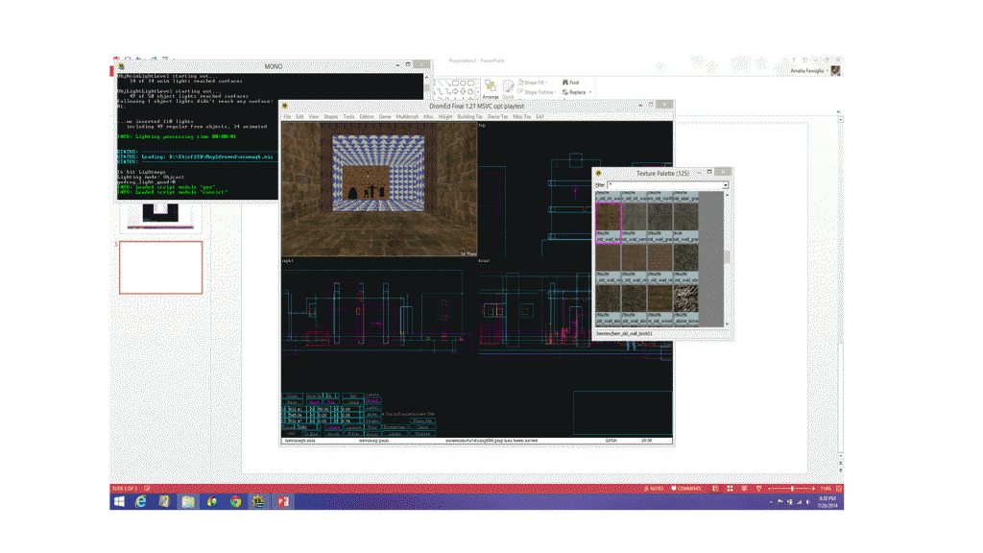Open the Replace dropdown arrow
The image size is (983, 553).
click(x=589, y=92)
